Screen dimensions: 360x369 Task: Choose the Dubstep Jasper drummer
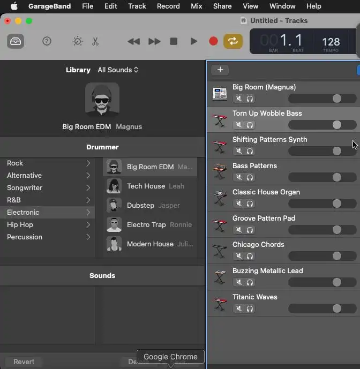150,206
